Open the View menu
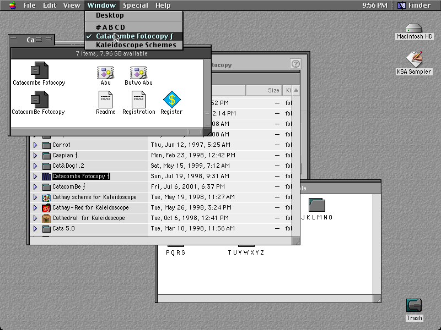The width and height of the screenshot is (441, 330). pos(72,5)
